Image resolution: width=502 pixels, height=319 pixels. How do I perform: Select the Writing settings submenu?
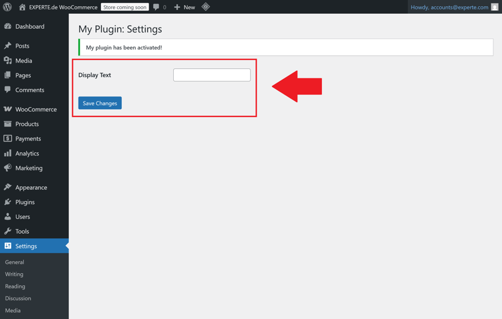click(x=14, y=274)
